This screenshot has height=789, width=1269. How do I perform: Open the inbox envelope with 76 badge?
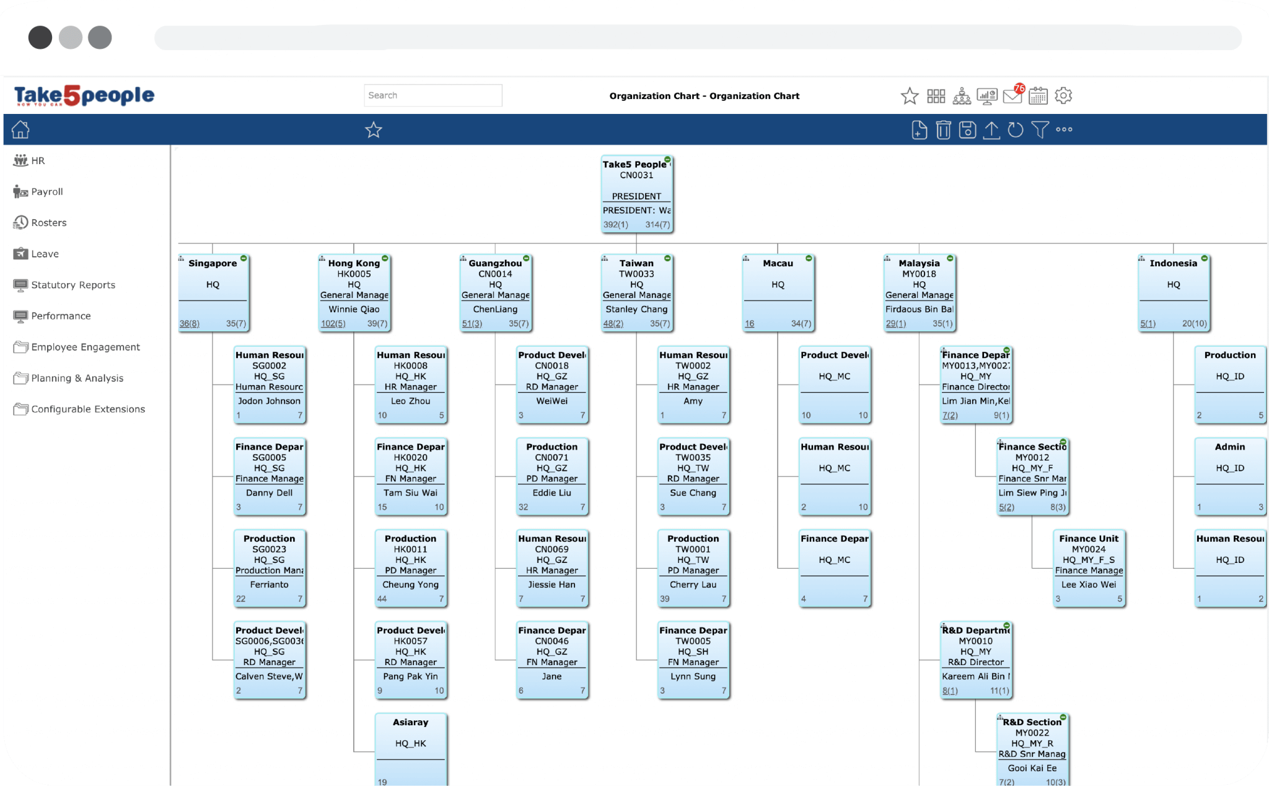point(1012,96)
